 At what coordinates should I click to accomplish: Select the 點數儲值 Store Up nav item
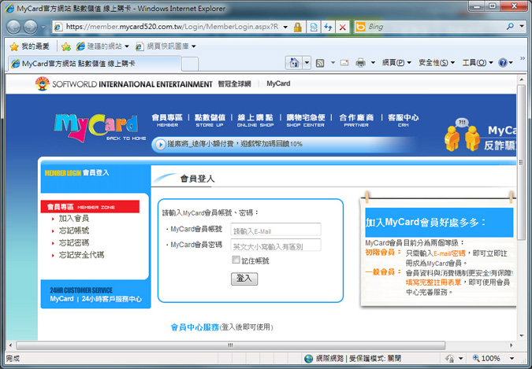(210, 120)
